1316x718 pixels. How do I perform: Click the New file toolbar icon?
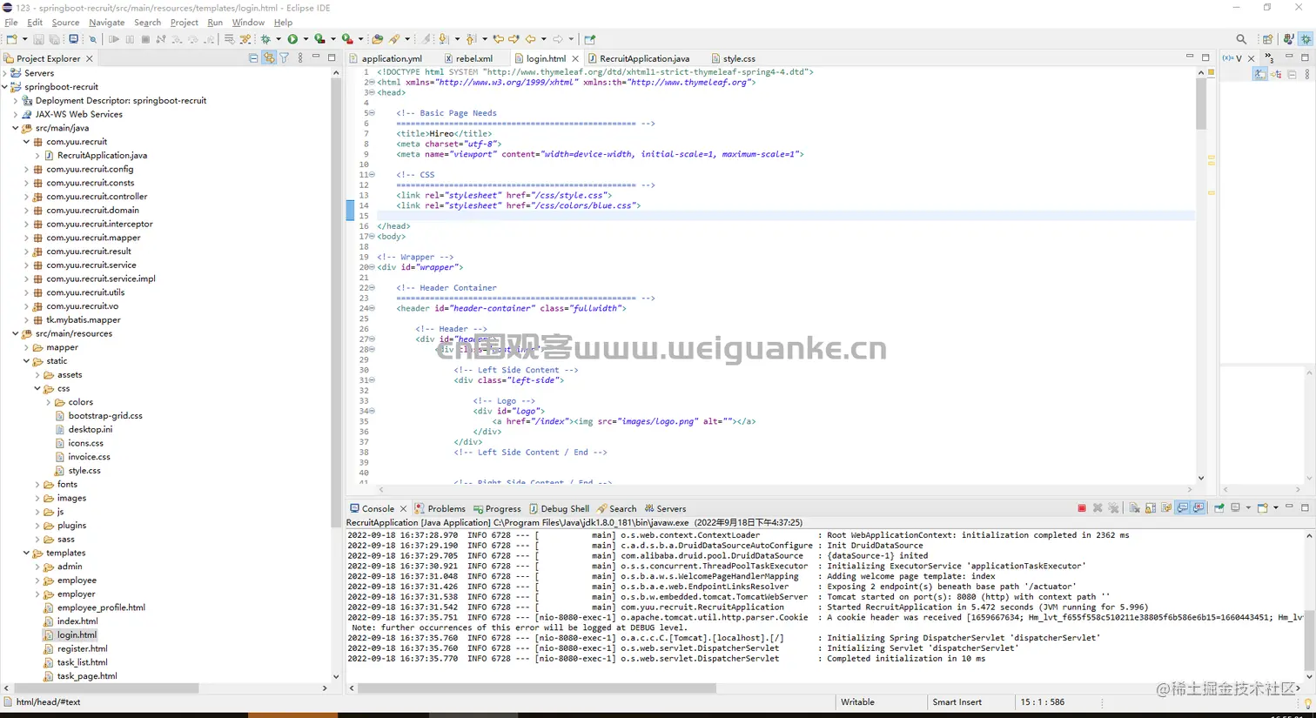tap(12, 39)
